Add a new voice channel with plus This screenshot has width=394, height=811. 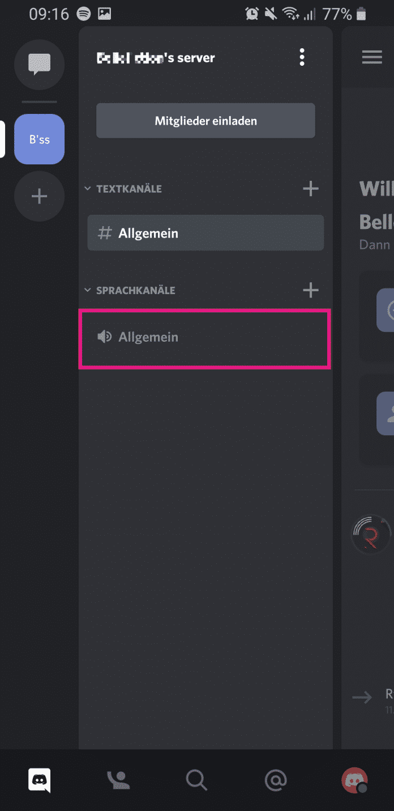pos(311,290)
